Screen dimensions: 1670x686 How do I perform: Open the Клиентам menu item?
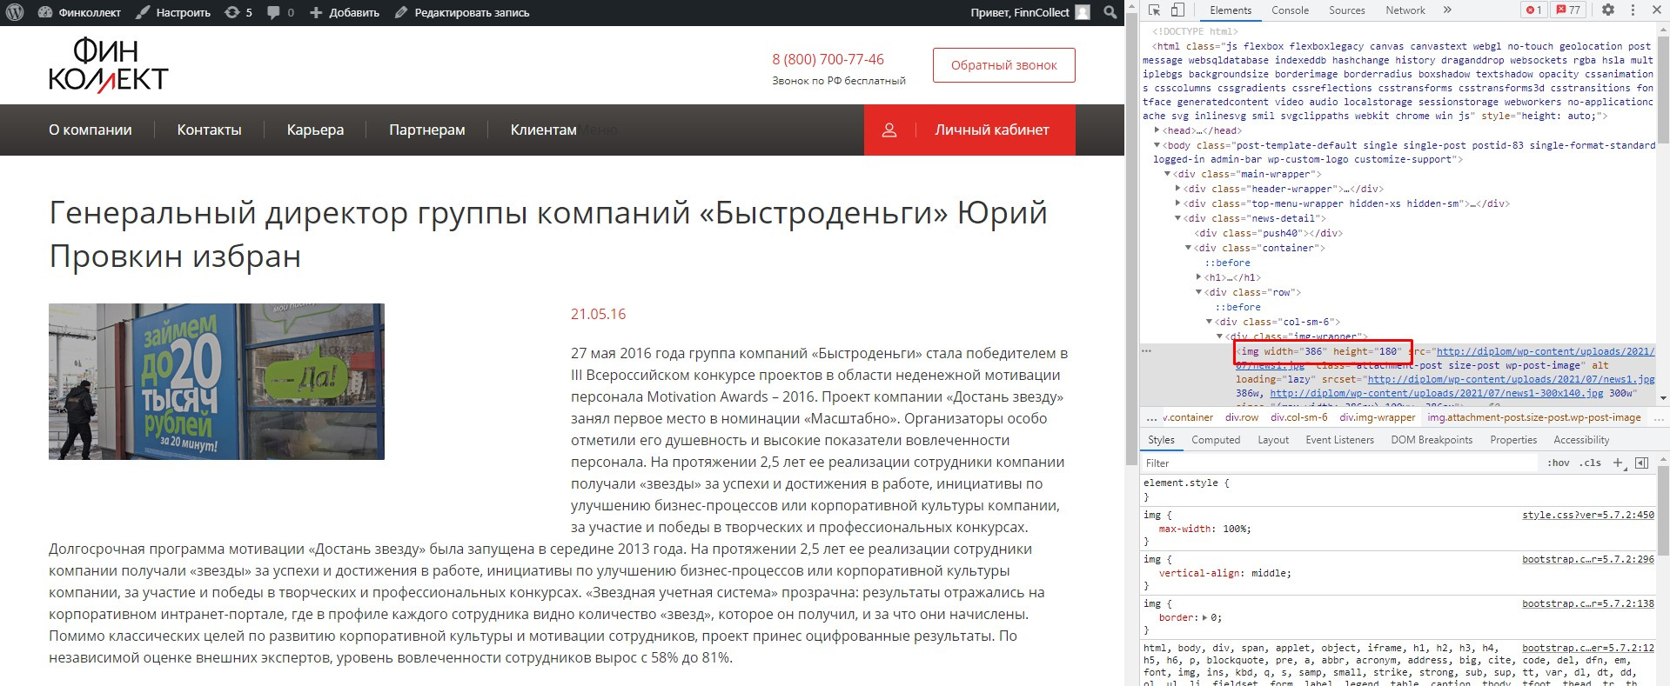pyautogui.click(x=543, y=130)
